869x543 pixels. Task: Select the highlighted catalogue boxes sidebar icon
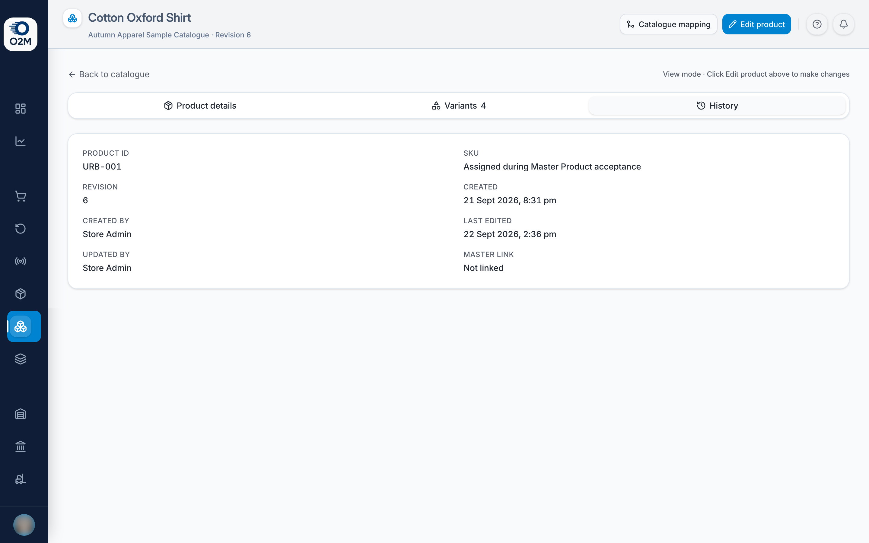[x=24, y=326]
